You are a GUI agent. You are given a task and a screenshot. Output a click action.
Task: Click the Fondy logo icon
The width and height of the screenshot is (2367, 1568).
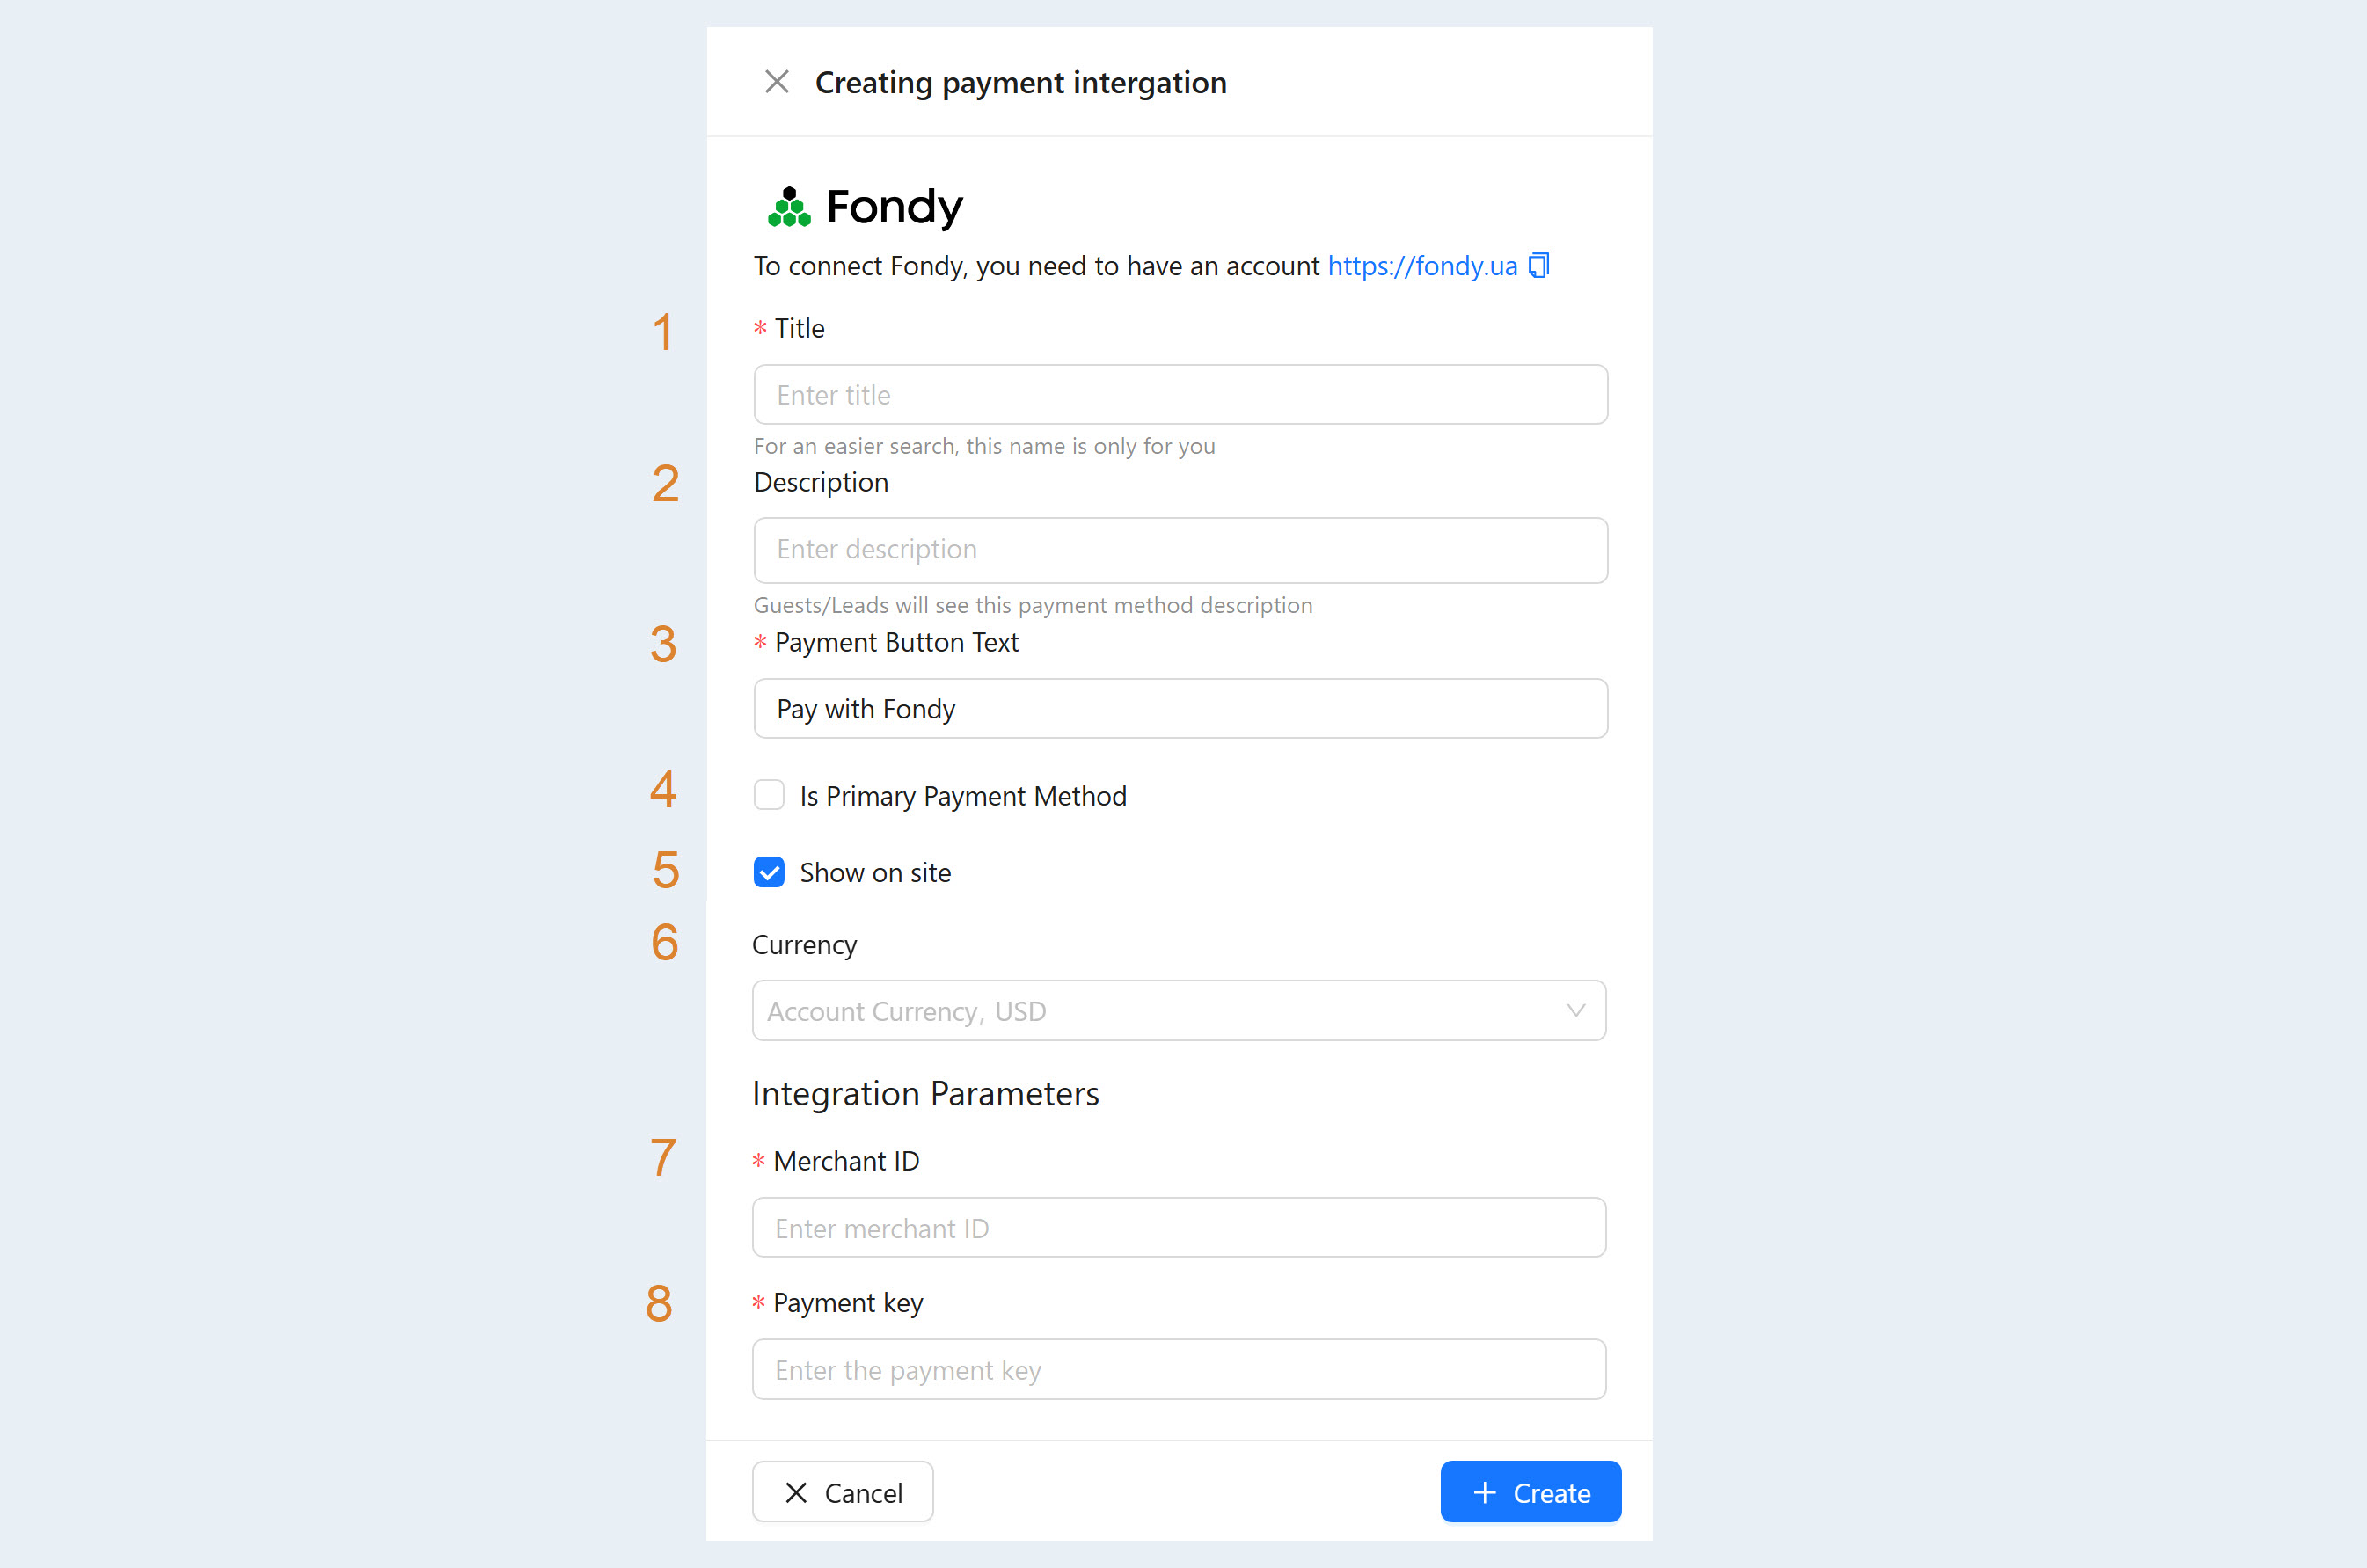789,207
